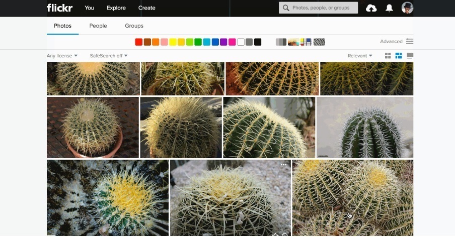The height and width of the screenshot is (237, 455).
Task: Toggle the black and white filter
Action: 281,42
